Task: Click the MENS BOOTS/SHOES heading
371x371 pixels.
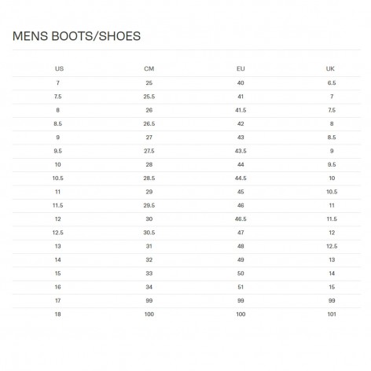Action: [76, 36]
